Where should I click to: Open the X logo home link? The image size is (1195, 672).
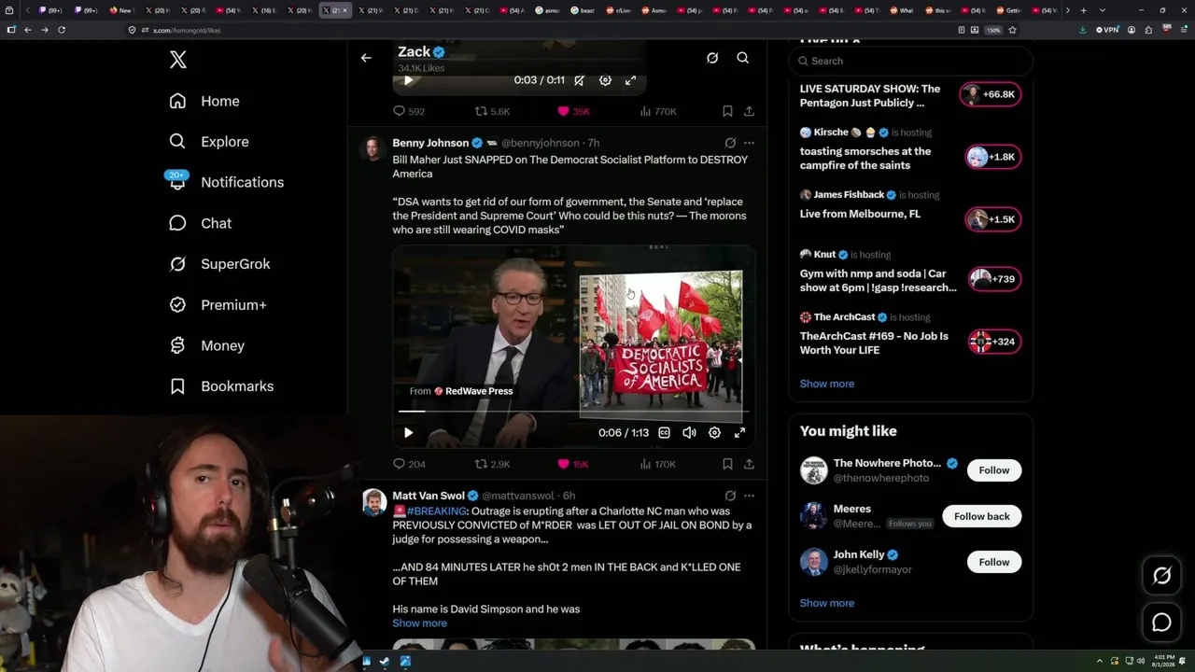pos(178,61)
